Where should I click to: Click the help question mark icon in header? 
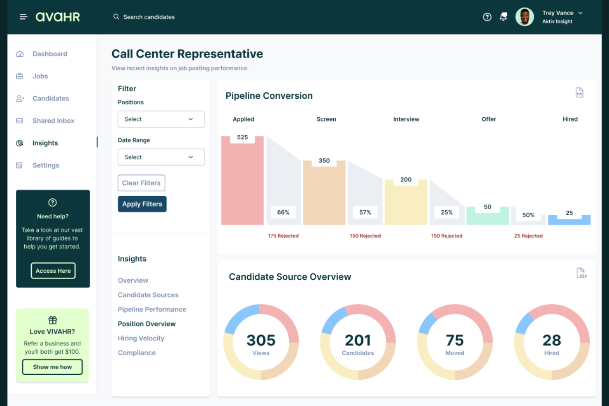(x=487, y=17)
